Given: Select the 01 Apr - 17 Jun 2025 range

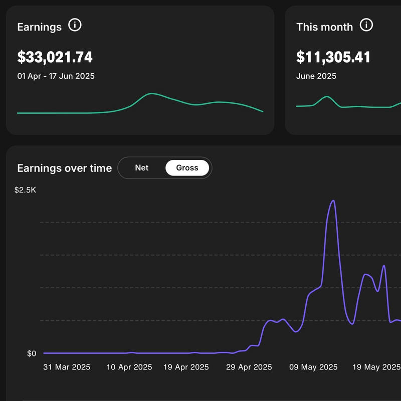Looking at the screenshot, I should click(56, 76).
